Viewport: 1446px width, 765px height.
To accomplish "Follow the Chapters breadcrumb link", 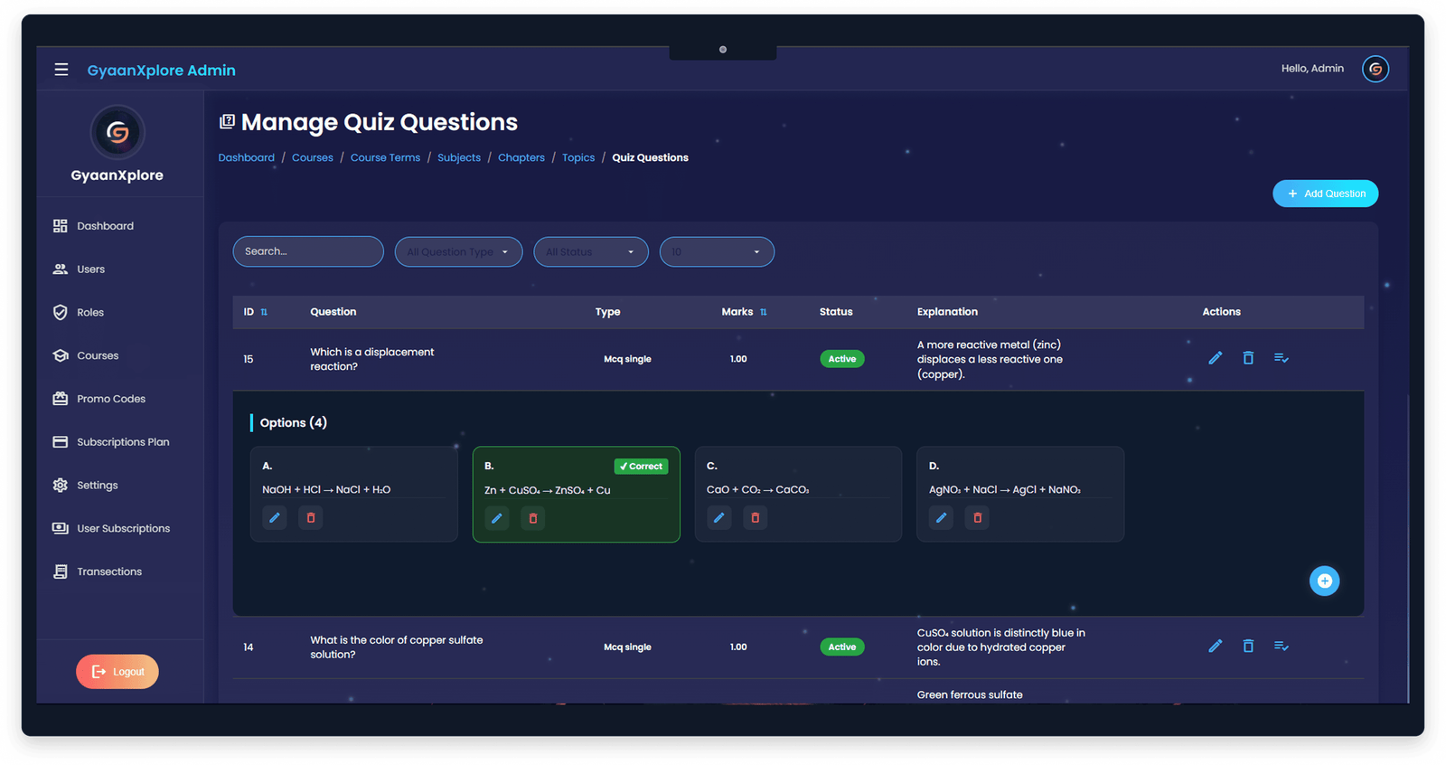I will (521, 157).
